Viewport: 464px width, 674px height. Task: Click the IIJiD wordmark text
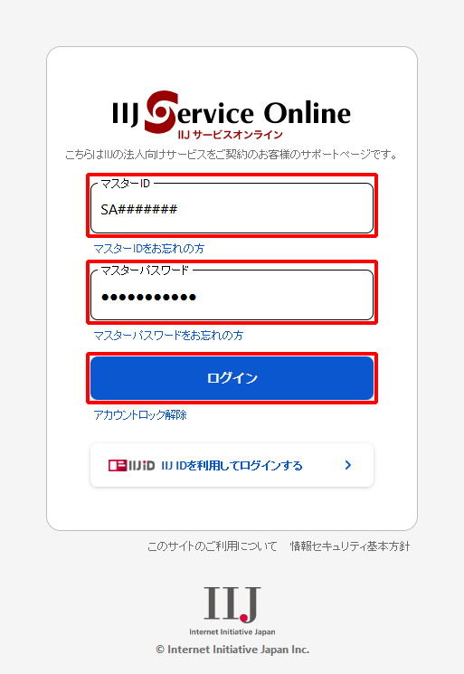141,466
